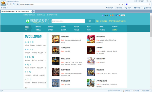The image size is (152, 92).
Task: Close the 网页游戏辅助 tab
Action: tap(31, 11)
